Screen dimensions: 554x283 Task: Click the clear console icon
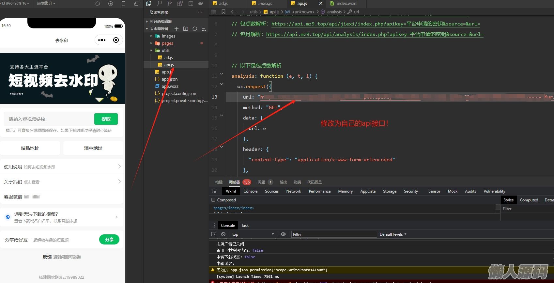coord(223,234)
